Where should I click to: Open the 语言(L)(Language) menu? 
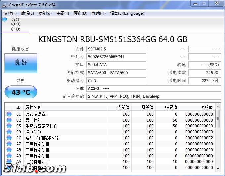pyautogui.click(x=127, y=13)
